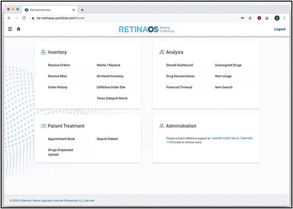Open Item Search under Analysis
293x209 pixels.
tap(224, 87)
